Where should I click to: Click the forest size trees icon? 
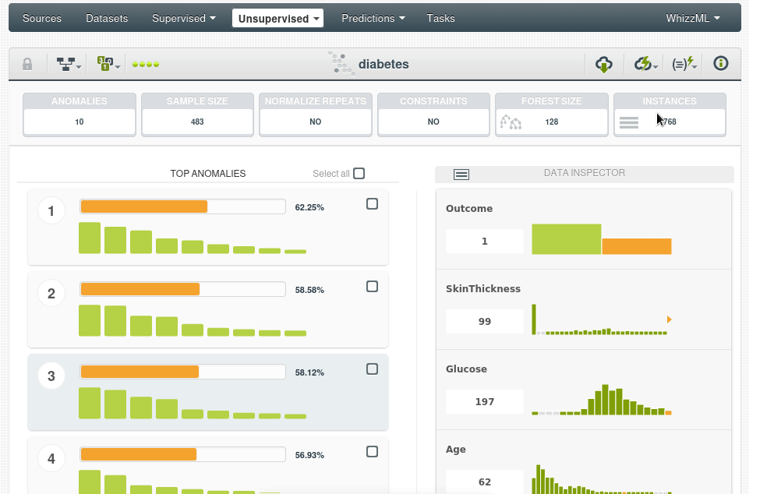click(511, 122)
